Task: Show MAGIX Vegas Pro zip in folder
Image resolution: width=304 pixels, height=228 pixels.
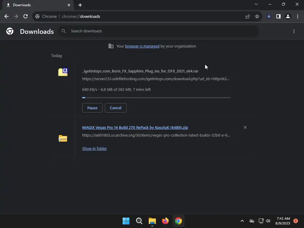Action: pyautogui.click(x=94, y=149)
